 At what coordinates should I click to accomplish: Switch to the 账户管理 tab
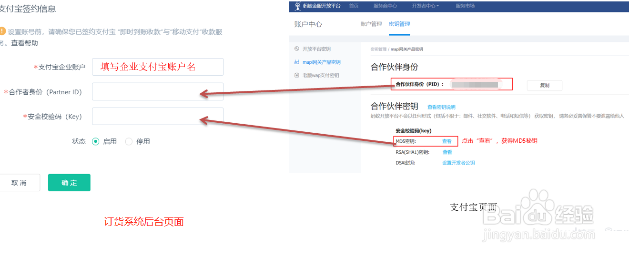[371, 24]
